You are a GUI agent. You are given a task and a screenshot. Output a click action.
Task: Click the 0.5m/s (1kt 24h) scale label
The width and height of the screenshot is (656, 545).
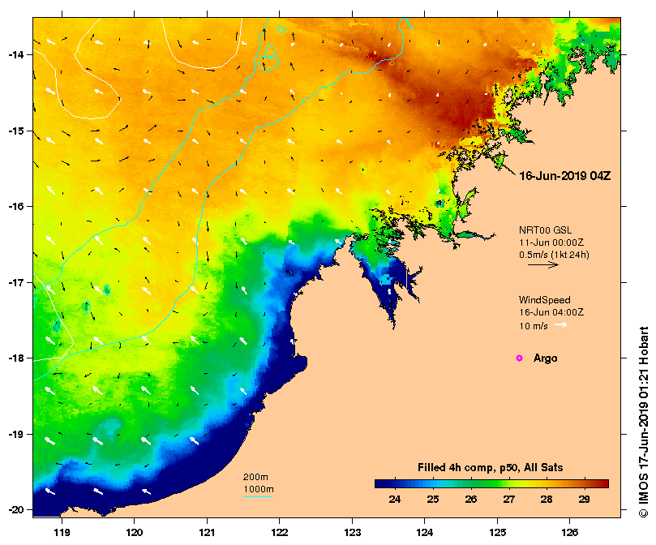click(x=554, y=255)
